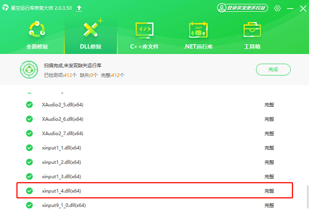
Task: Open the 工具箱 tab
Action: [x=252, y=36]
